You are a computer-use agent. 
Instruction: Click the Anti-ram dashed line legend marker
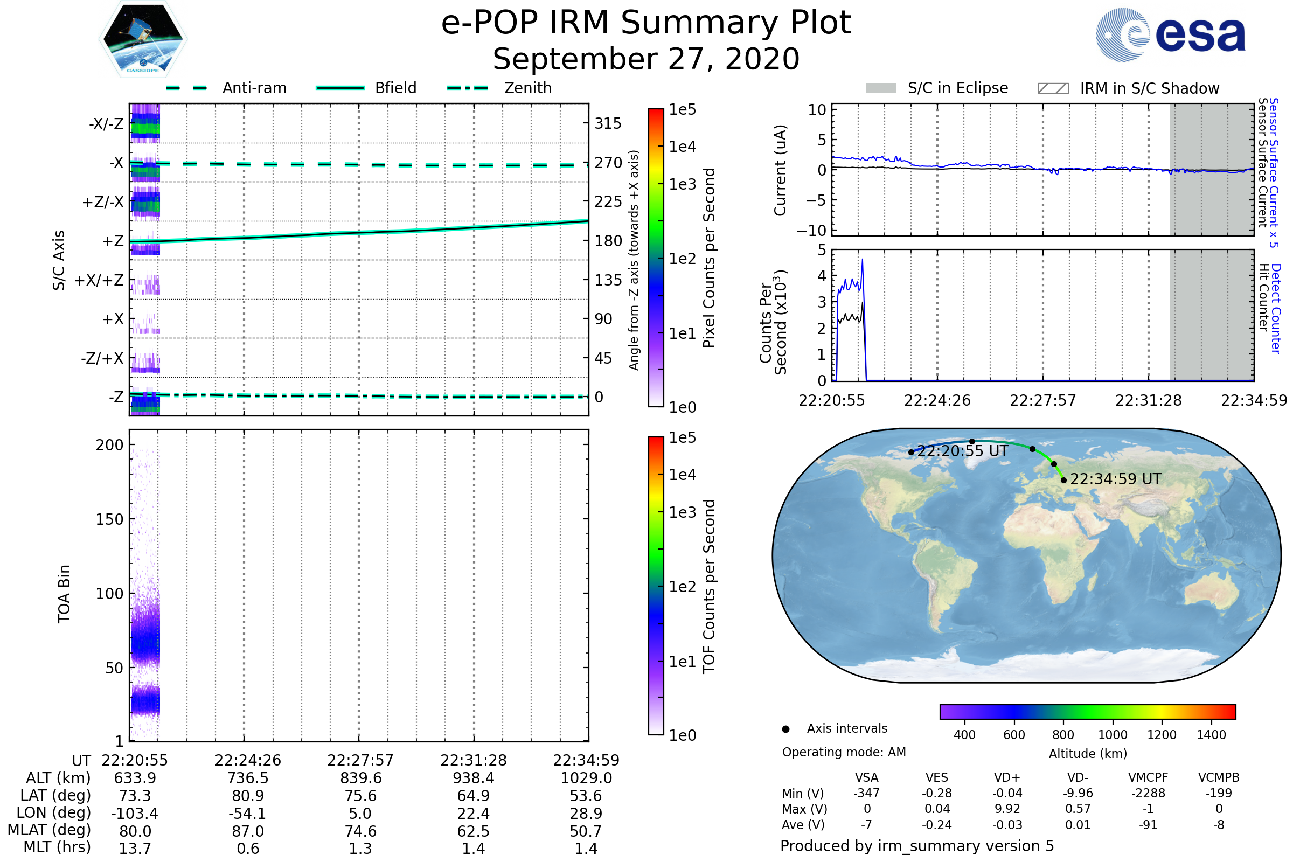click(x=186, y=88)
